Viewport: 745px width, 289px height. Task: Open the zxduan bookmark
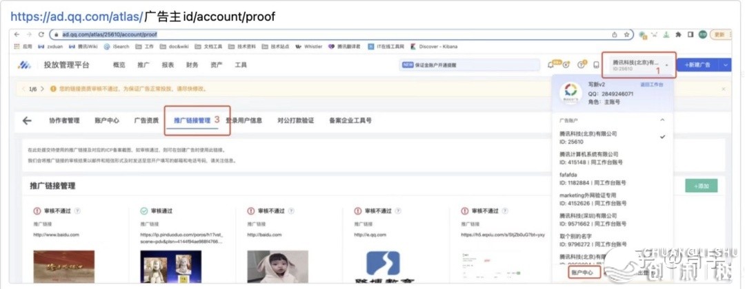pyautogui.click(x=51, y=47)
